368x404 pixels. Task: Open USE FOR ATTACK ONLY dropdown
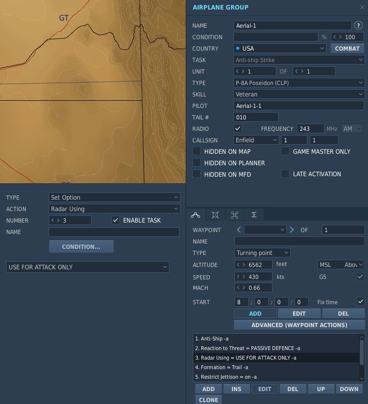click(87, 267)
